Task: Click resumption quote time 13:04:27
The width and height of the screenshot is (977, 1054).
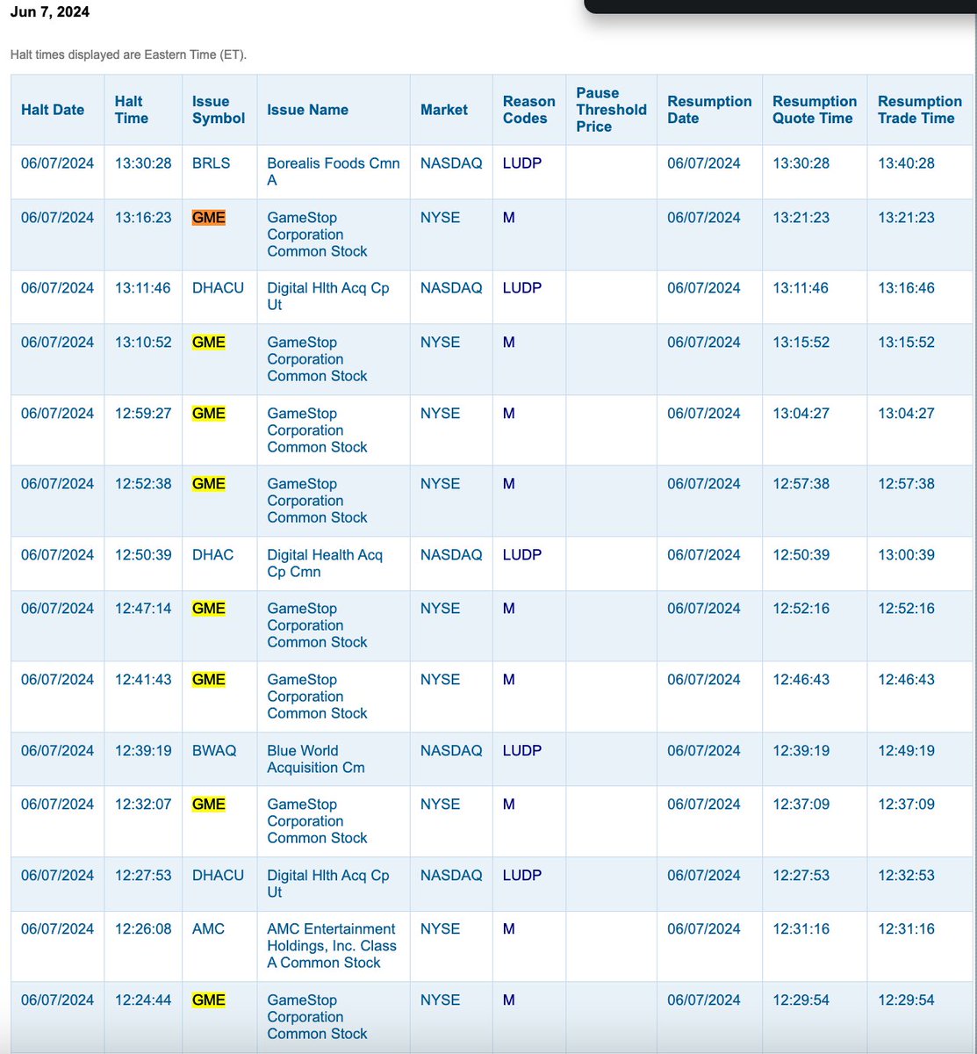Action: coord(801,414)
